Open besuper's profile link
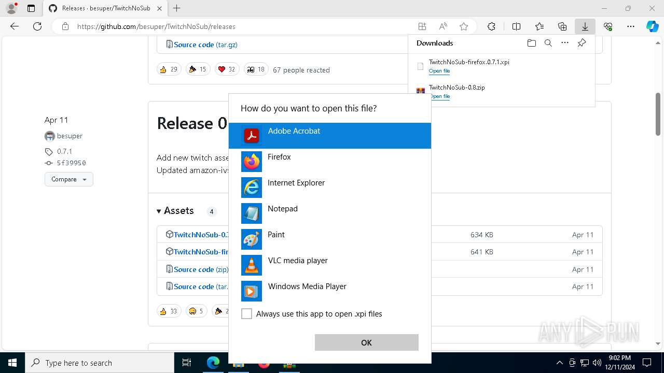This screenshot has width=664, height=373. [x=70, y=136]
